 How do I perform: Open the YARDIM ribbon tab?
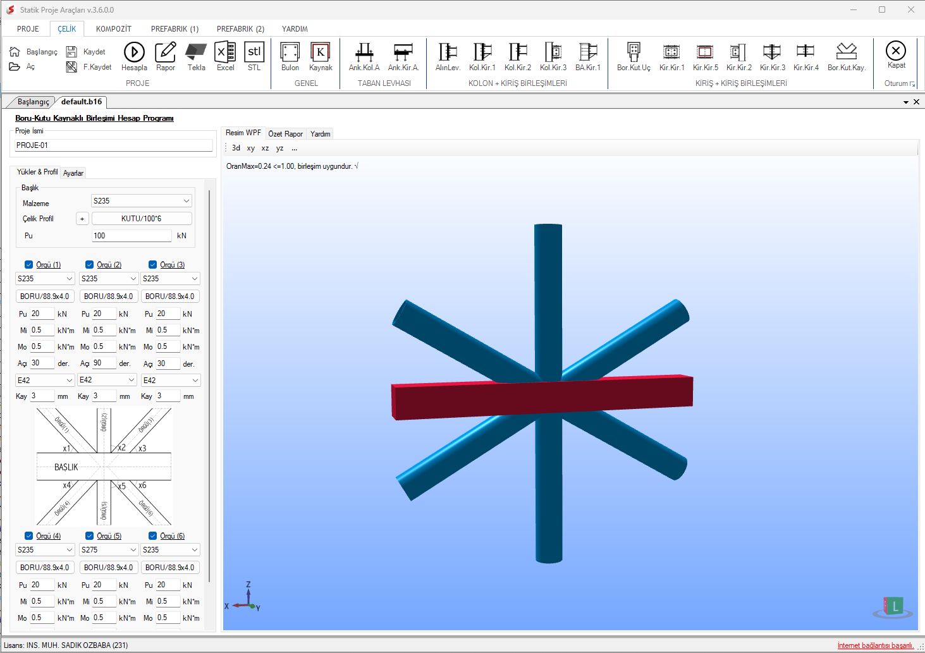pos(295,29)
